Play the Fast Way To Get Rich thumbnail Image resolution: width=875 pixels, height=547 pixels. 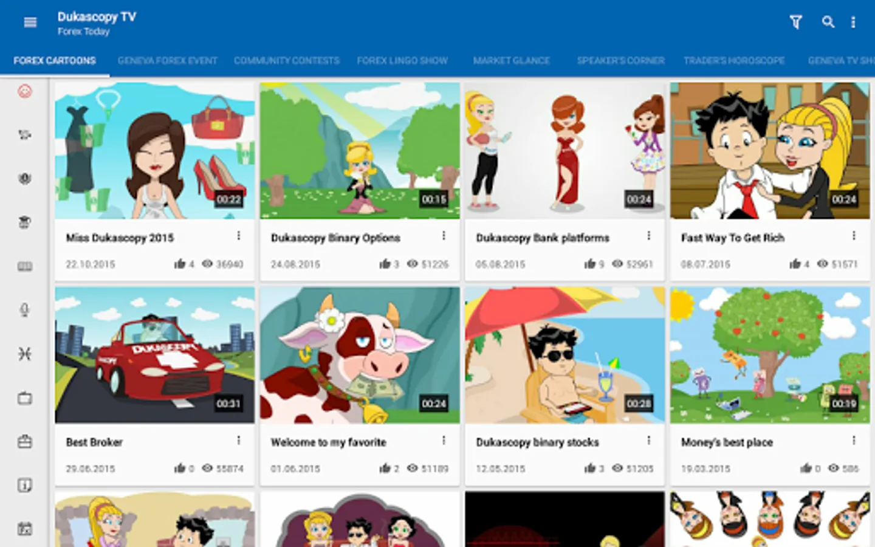pyautogui.click(x=770, y=151)
